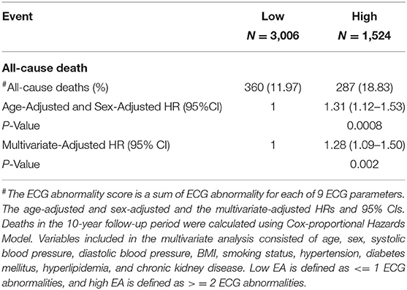
Task: Click the Low reference value 1 for multivariate HR
Action: (273, 145)
